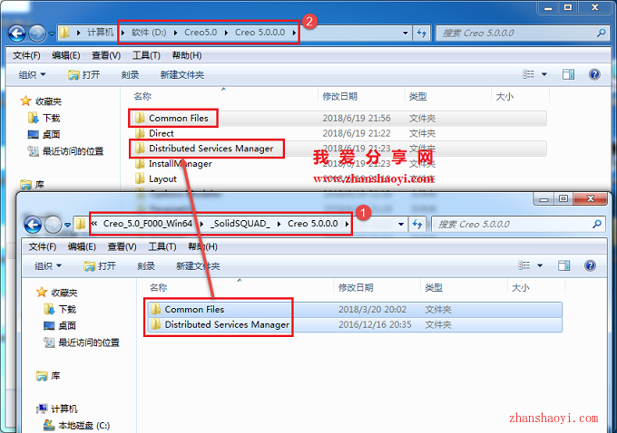Open view options arrow in front window
The height and width of the screenshot is (433, 617).
point(540,265)
